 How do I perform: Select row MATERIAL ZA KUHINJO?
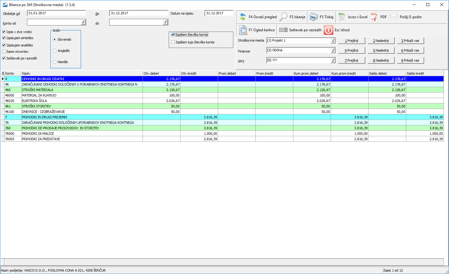tap(222, 95)
